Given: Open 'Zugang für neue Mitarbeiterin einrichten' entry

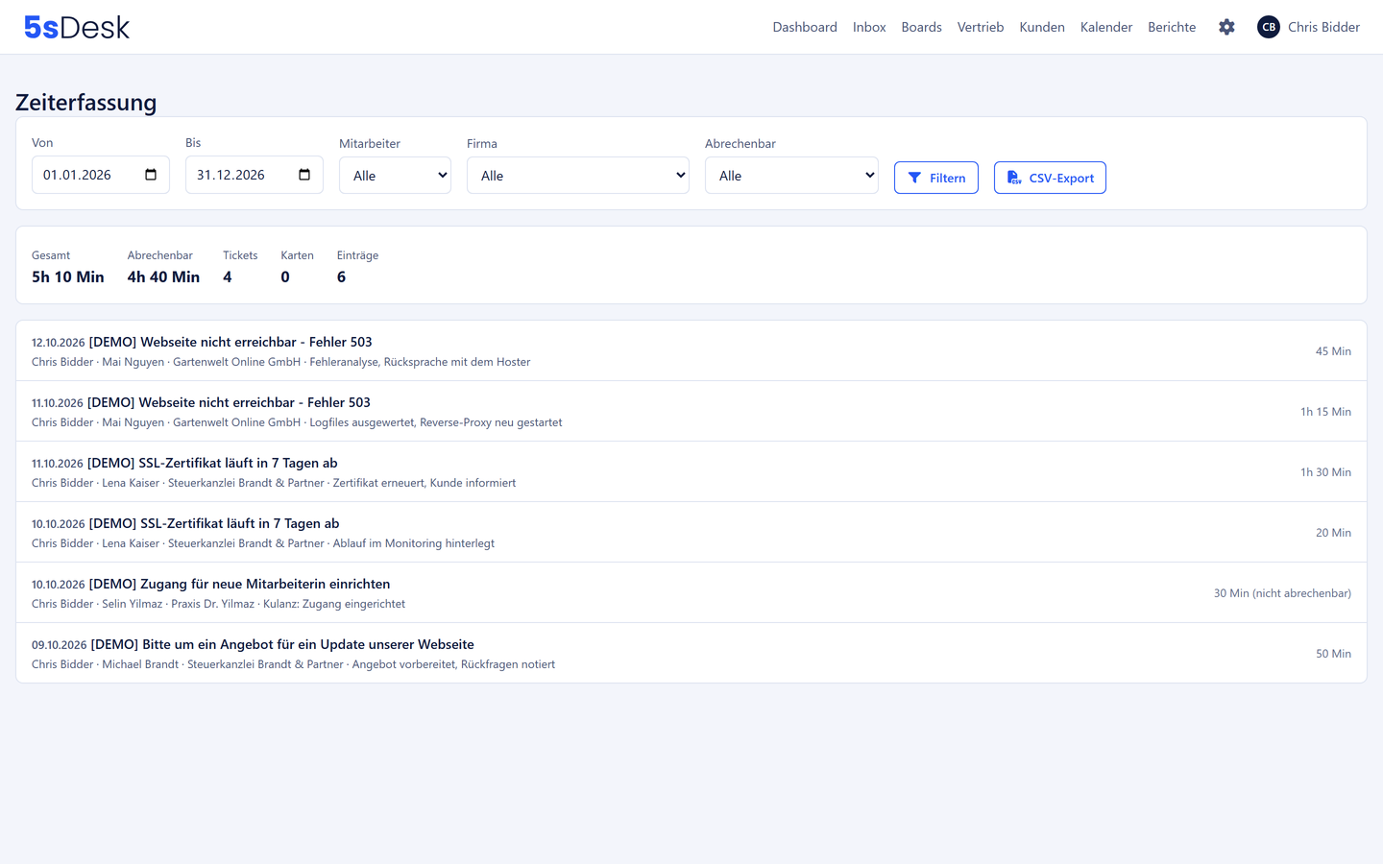Looking at the screenshot, I should 691,593.
